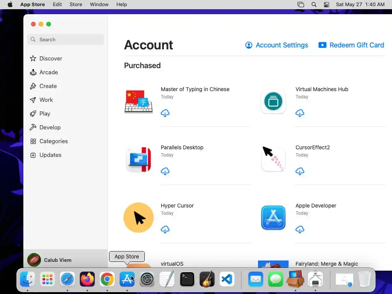Open the Parallels Desktop app icon
This screenshot has width=392, height=294.
139,160
